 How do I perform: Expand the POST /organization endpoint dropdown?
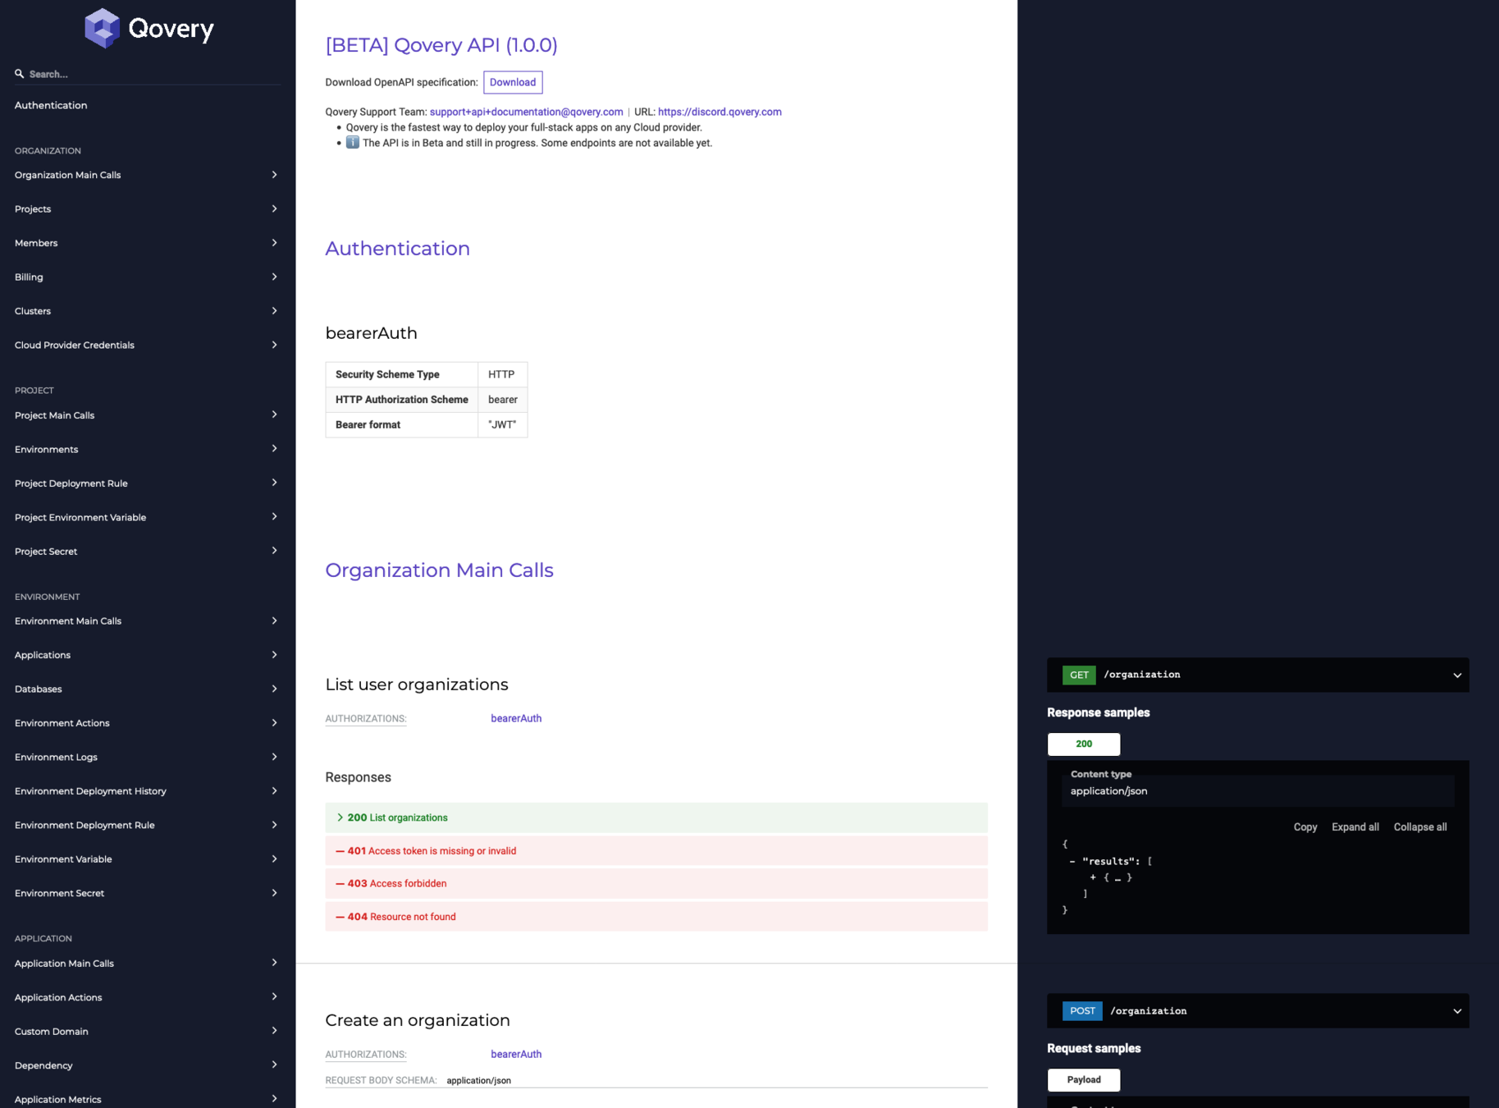(1457, 1011)
